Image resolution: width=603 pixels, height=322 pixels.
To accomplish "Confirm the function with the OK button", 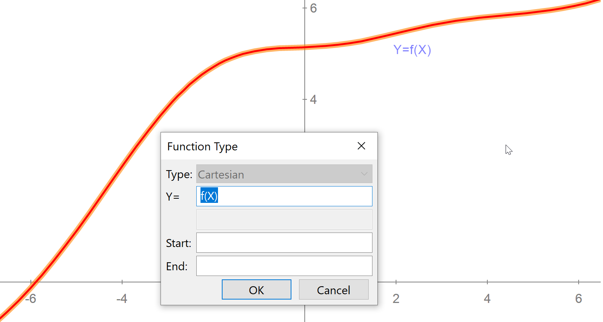I will pyautogui.click(x=256, y=290).
